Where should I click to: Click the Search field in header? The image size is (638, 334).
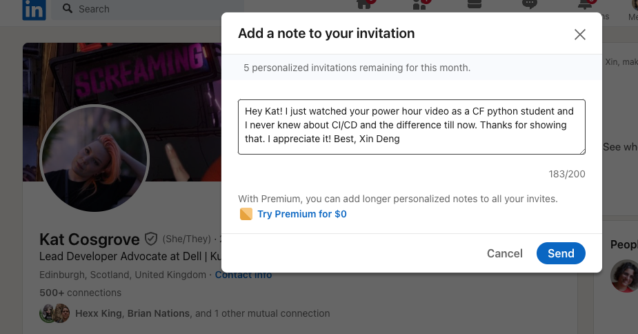(x=150, y=10)
